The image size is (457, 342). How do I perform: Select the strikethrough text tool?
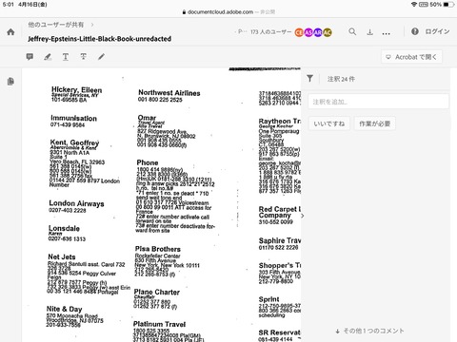pyautogui.click(x=83, y=57)
